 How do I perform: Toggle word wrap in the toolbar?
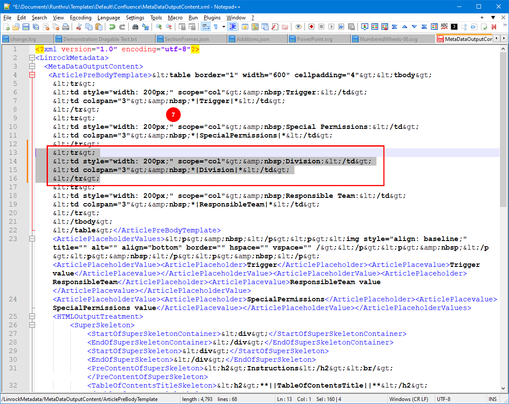pyautogui.click(x=205, y=27)
